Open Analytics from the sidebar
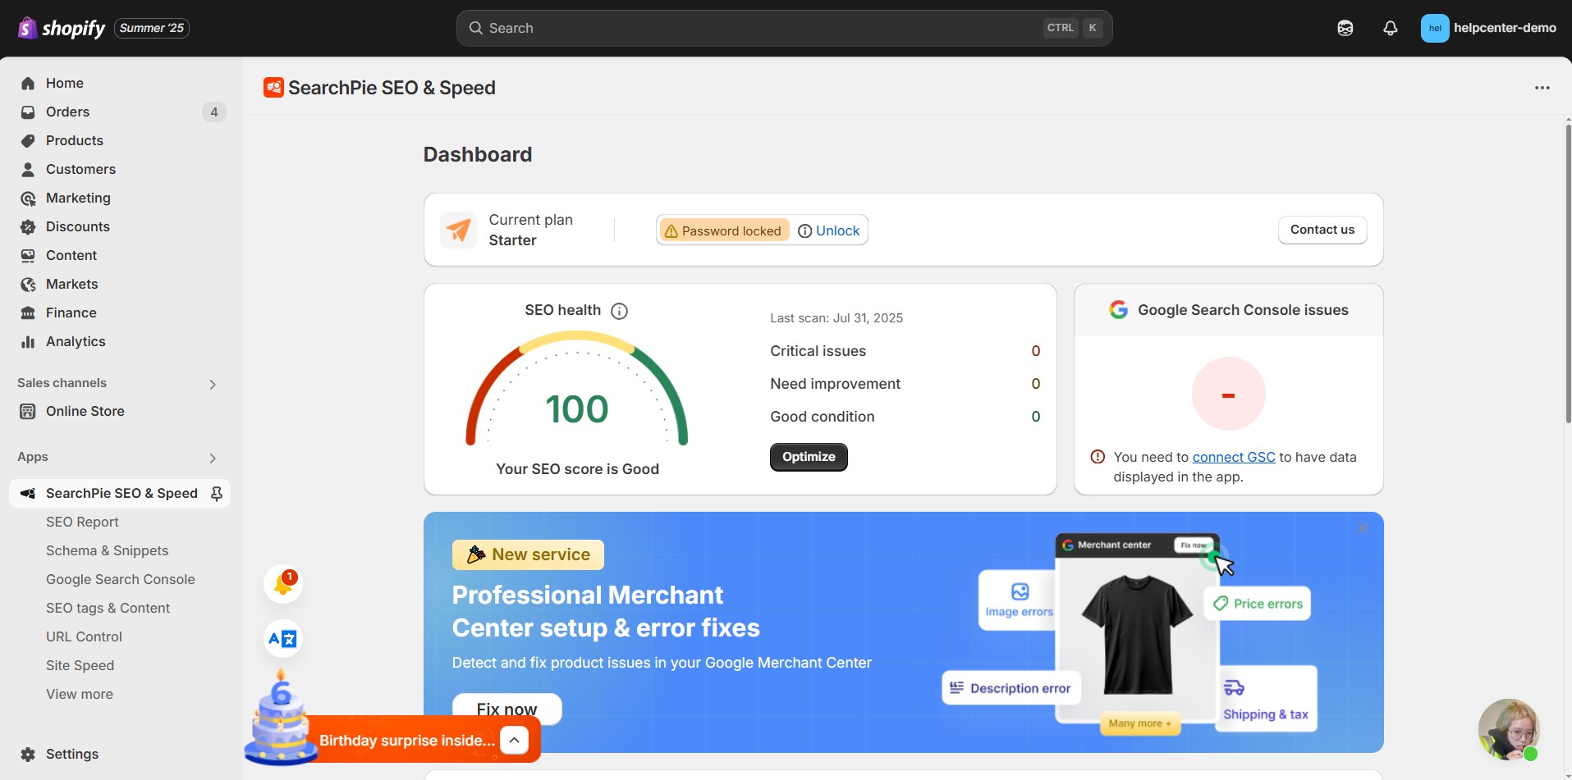The image size is (1572, 780). click(76, 341)
